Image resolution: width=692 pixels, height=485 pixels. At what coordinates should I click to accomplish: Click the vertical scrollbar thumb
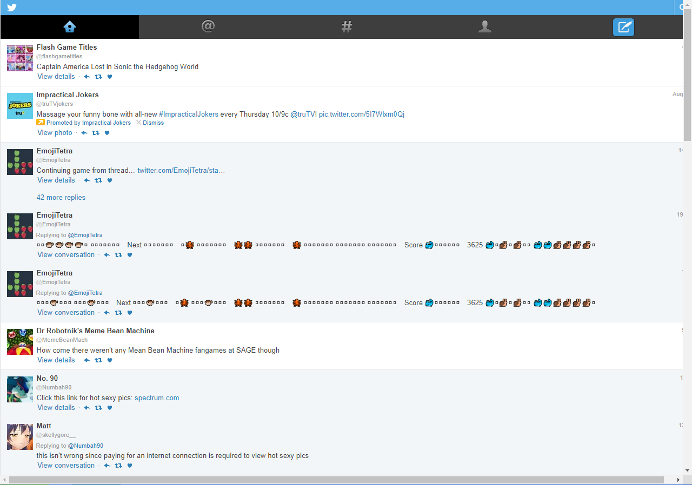pyautogui.click(x=688, y=75)
